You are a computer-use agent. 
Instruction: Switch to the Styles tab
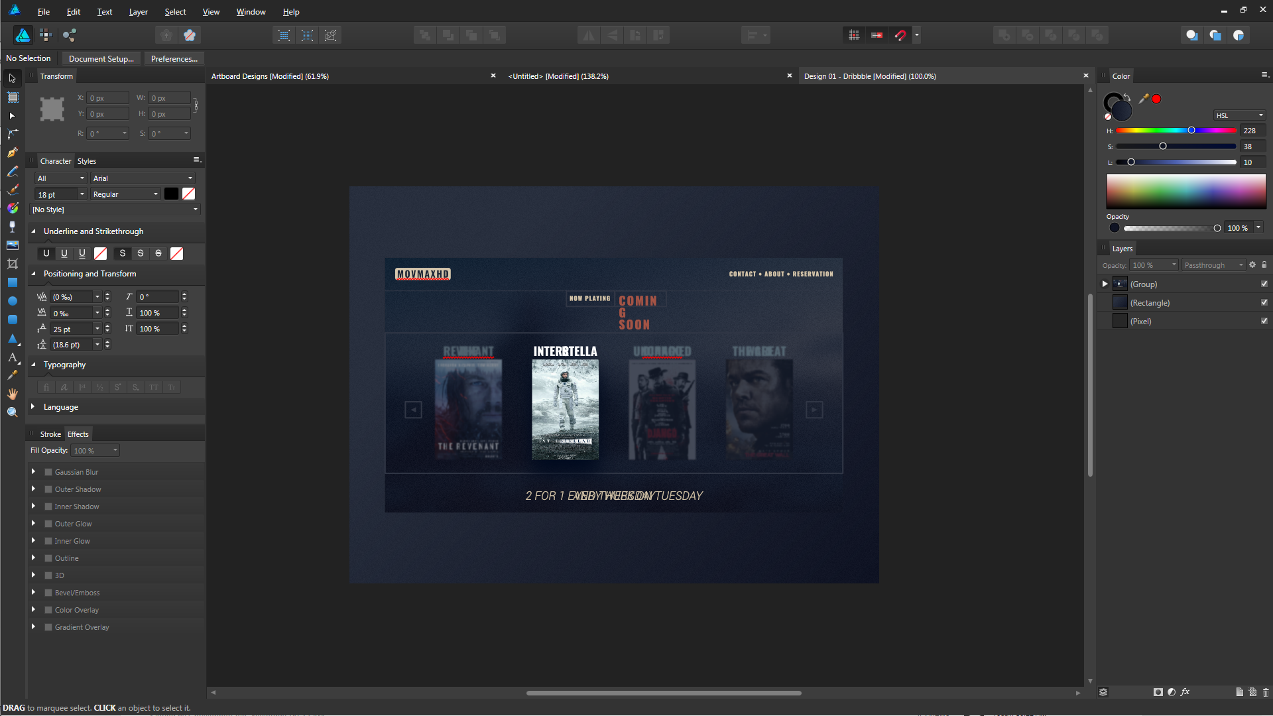click(87, 161)
